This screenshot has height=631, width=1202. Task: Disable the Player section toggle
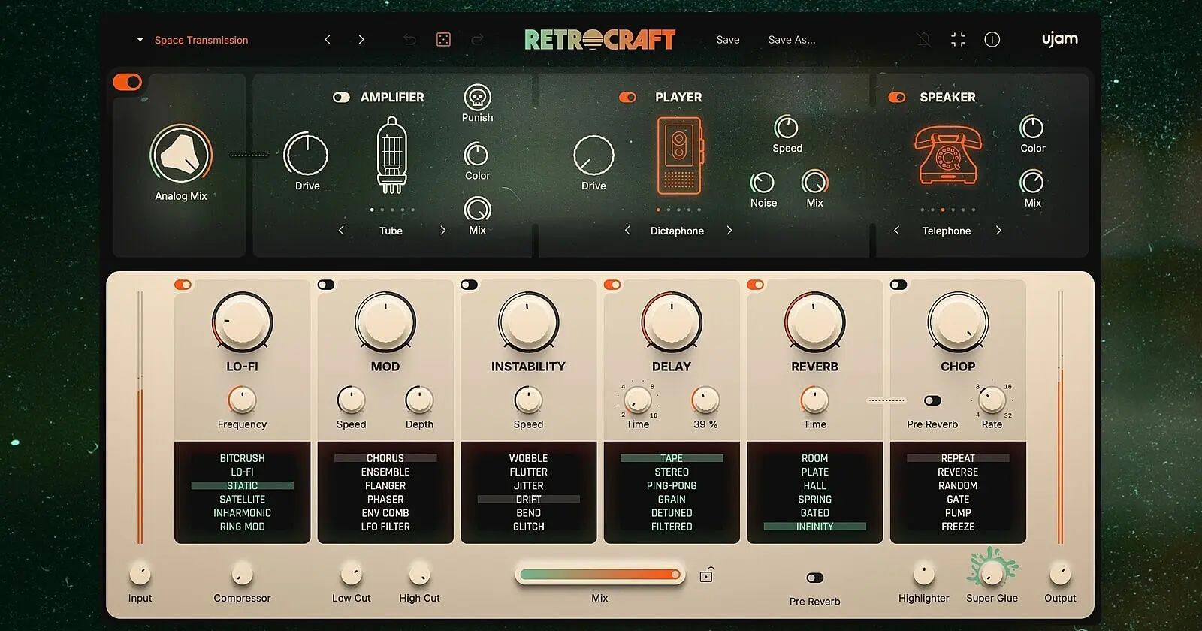click(x=627, y=98)
